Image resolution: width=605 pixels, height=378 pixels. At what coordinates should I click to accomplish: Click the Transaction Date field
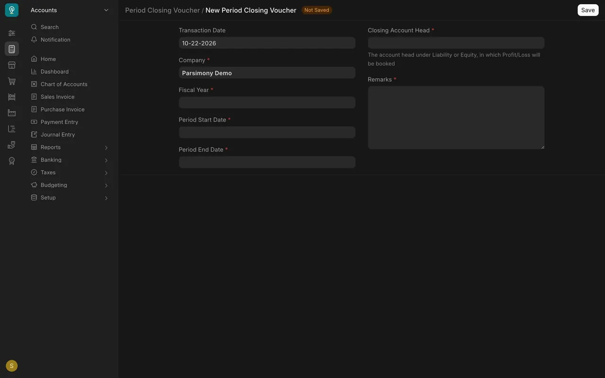coord(267,43)
